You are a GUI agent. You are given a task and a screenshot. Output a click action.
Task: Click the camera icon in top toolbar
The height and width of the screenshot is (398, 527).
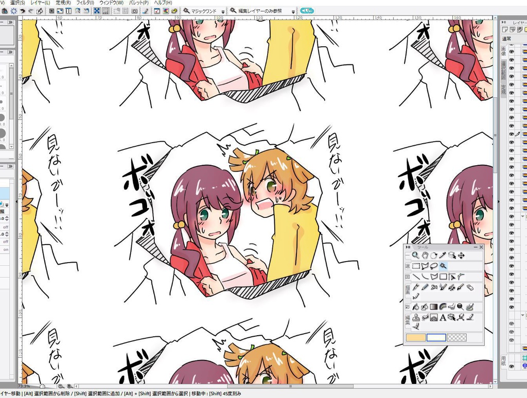[x=134, y=11]
